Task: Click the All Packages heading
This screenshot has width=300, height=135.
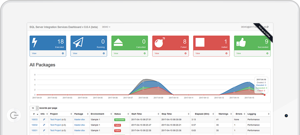Action: (42, 65)
